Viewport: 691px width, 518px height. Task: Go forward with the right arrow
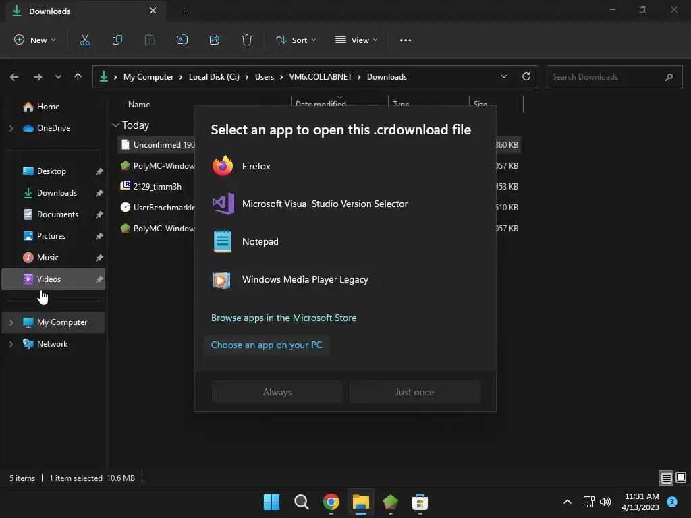(38, 77)
